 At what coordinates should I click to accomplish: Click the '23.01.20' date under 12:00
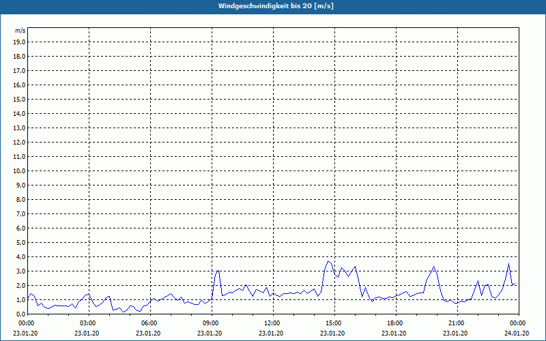(271, 333)
